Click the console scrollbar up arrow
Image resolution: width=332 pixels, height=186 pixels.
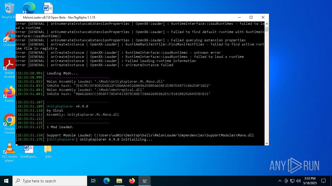tap(267, 24)
